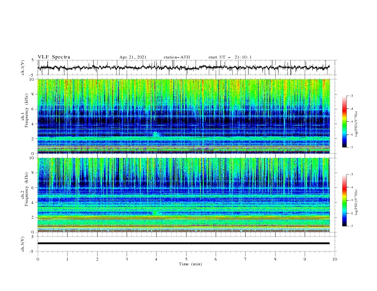Viewport: 377px width, 291px height.
Task: Click time axis tick label "5"
Action: [x=186, y=259]
